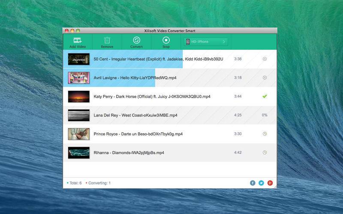The width and height of the screenshot is (343, 214).
Task: Click the 4:42 duration value
Action: [238, 152]
